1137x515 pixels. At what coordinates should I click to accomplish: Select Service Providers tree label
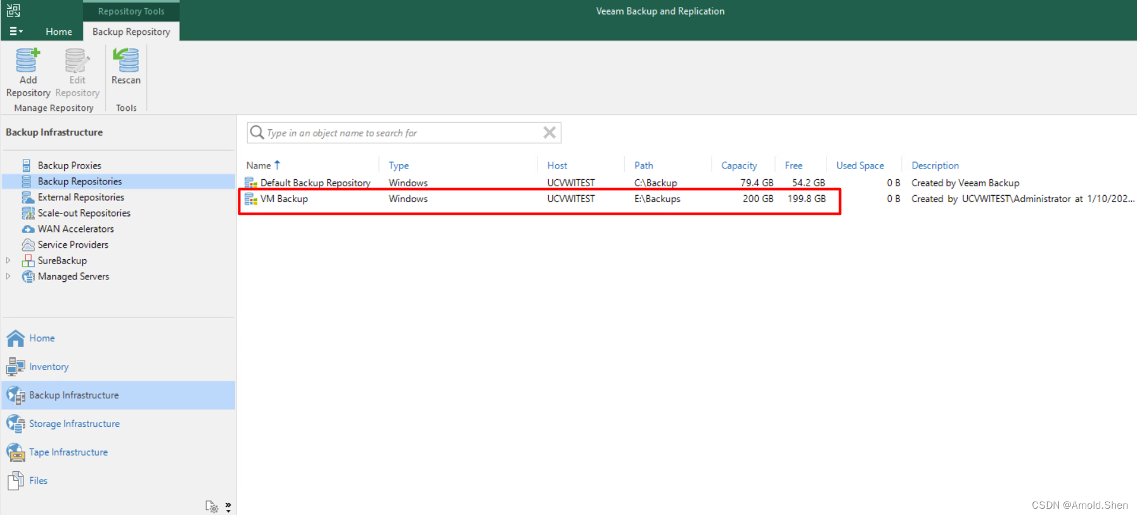pos(73,245)
